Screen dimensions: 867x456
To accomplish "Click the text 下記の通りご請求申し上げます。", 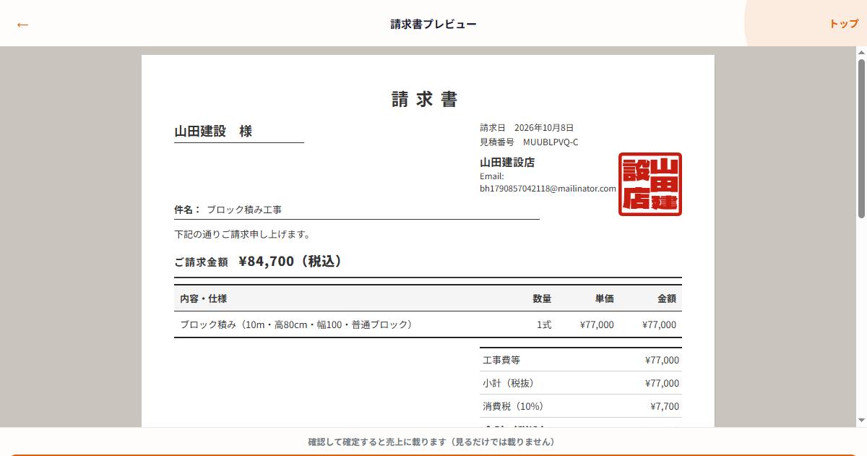I will pos(243,234).
